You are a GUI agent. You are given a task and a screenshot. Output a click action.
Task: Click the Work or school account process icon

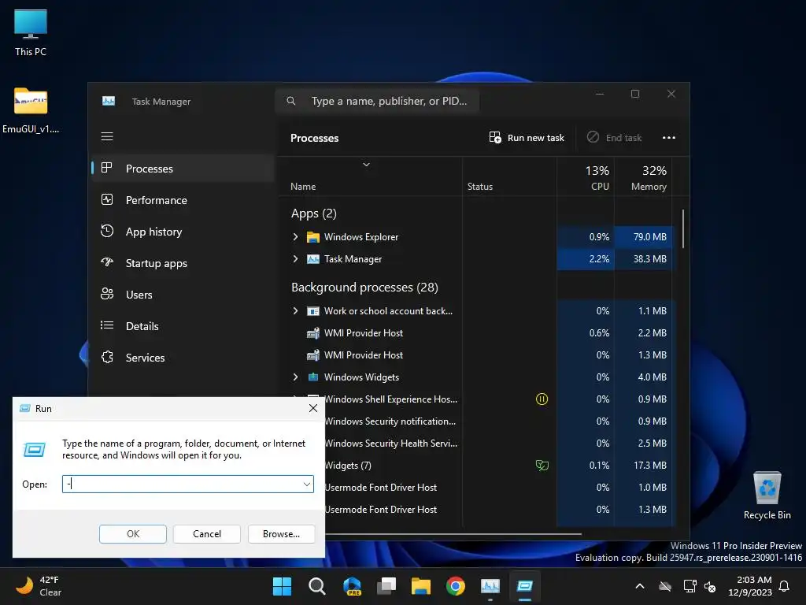coord(313,311)
